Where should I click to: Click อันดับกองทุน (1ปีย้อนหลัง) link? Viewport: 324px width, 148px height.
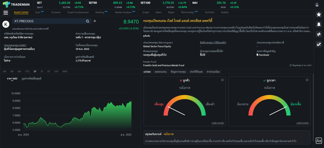tap(213, 43)
